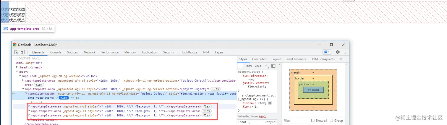Screen dimensions: 447x125
Task: Click the :root selector in Styles pane
Action: pyautogui.click(x=243, y=122)
